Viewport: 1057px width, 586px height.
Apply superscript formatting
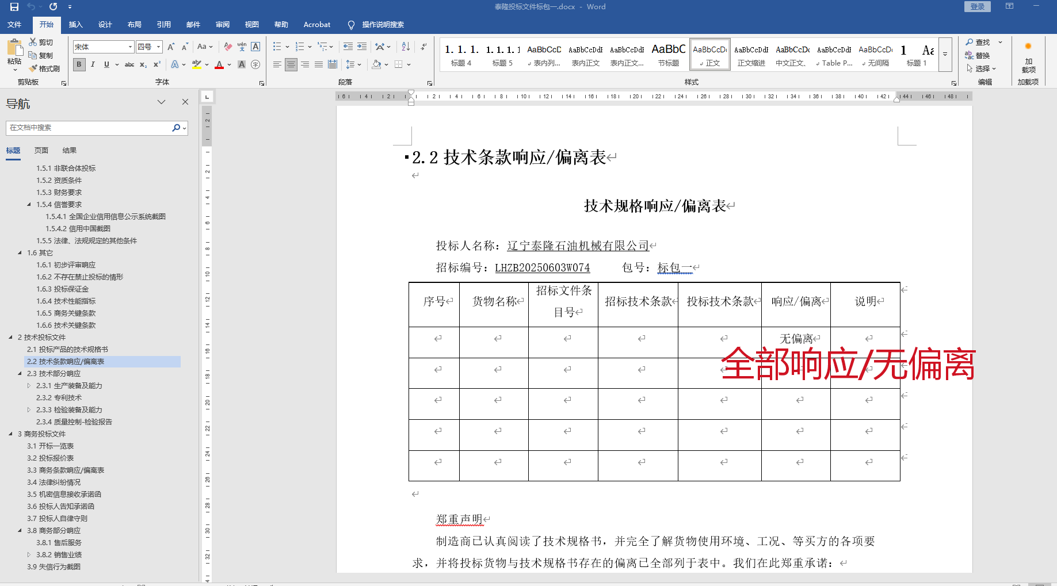point(157,64)
